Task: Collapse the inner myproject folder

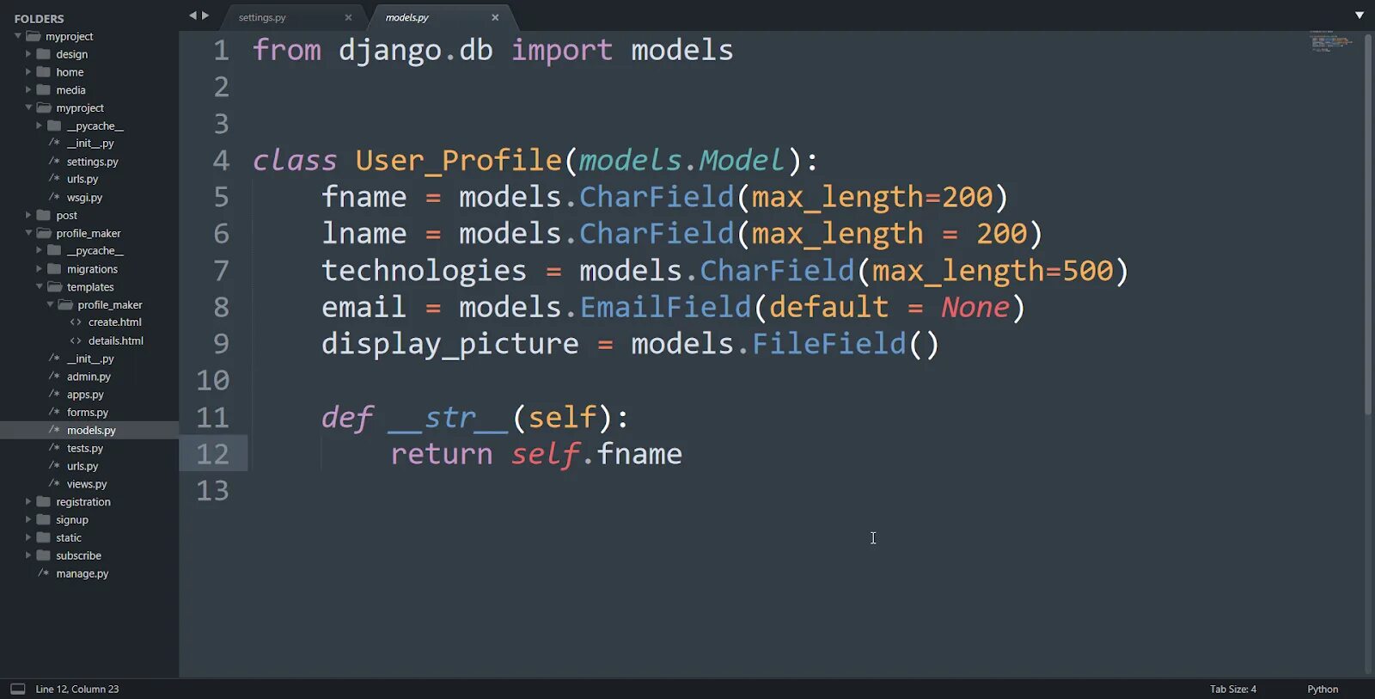Action: tap(28, 107)
